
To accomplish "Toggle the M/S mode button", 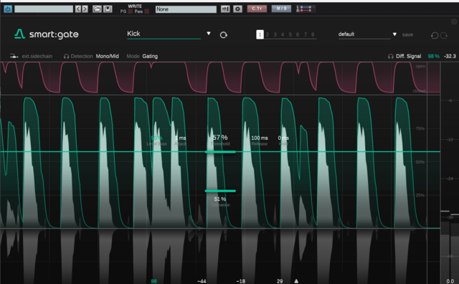I will pyautogui.click(x=281, y=9).
